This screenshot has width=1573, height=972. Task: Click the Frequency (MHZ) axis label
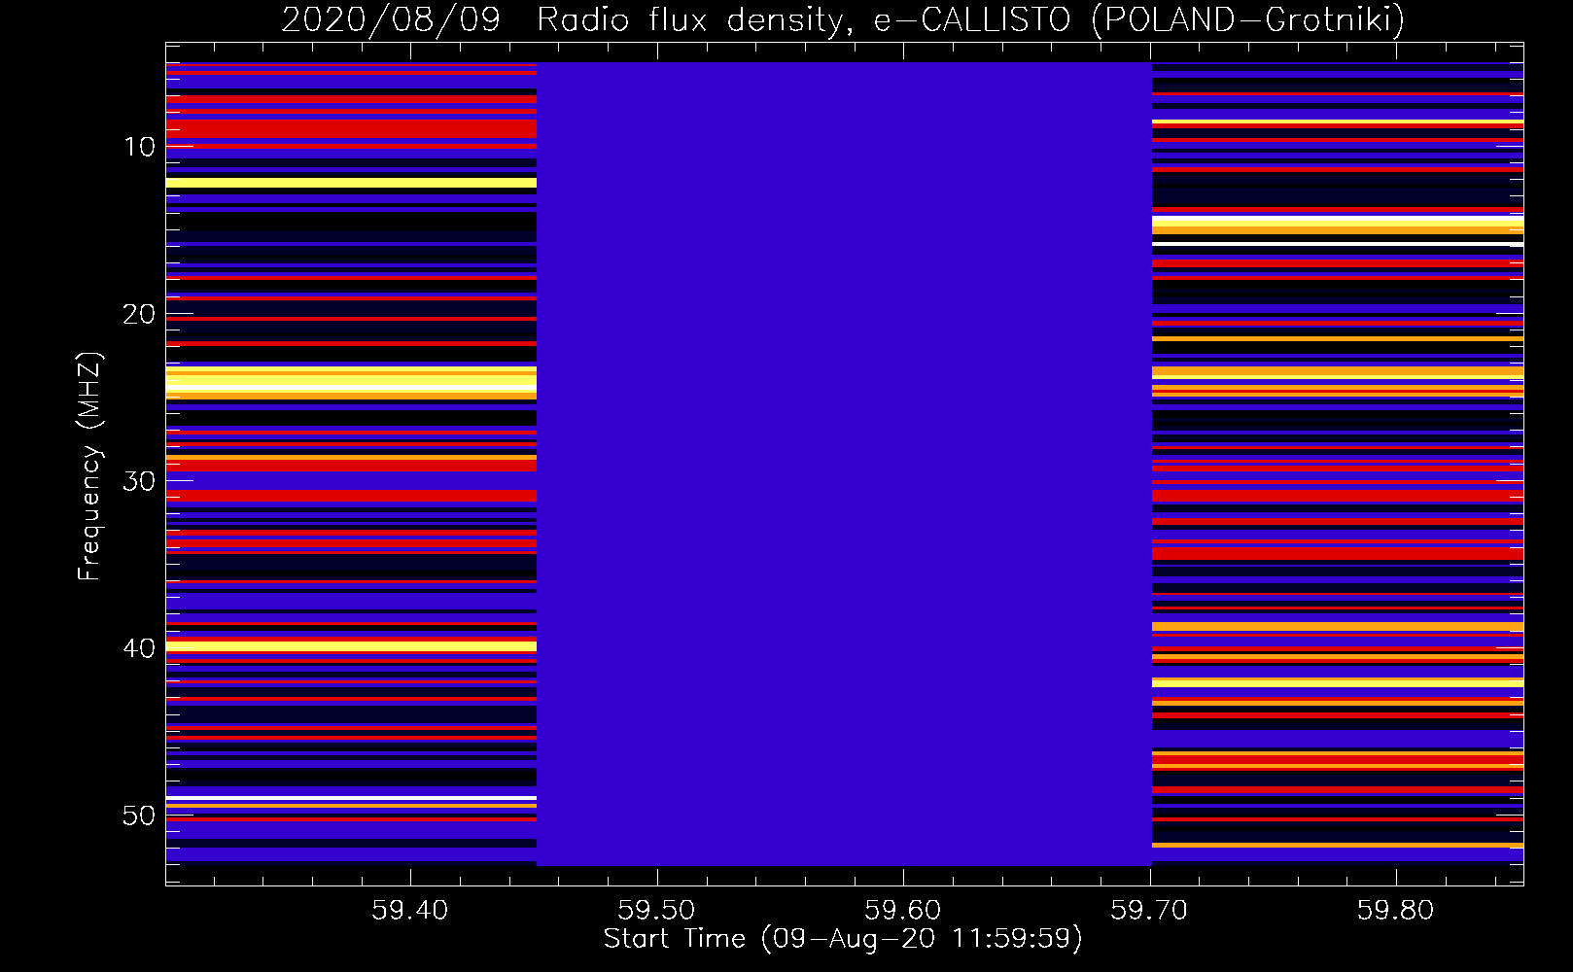[x=88, y=466]
